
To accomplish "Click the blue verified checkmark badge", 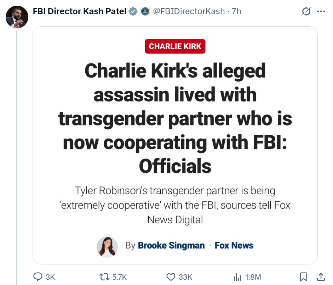I will coord(133,12).
